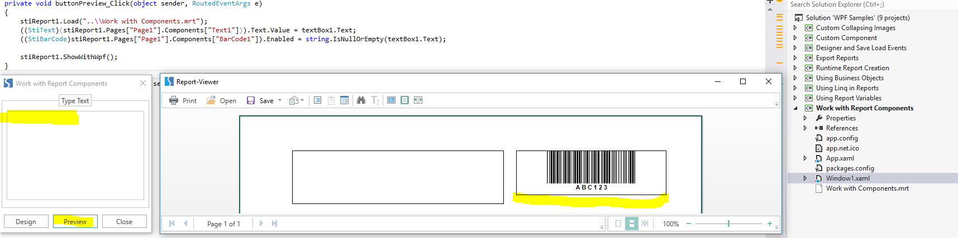Collapse the Work with Report Components project
958x238 pixels.
pos(795,108)
